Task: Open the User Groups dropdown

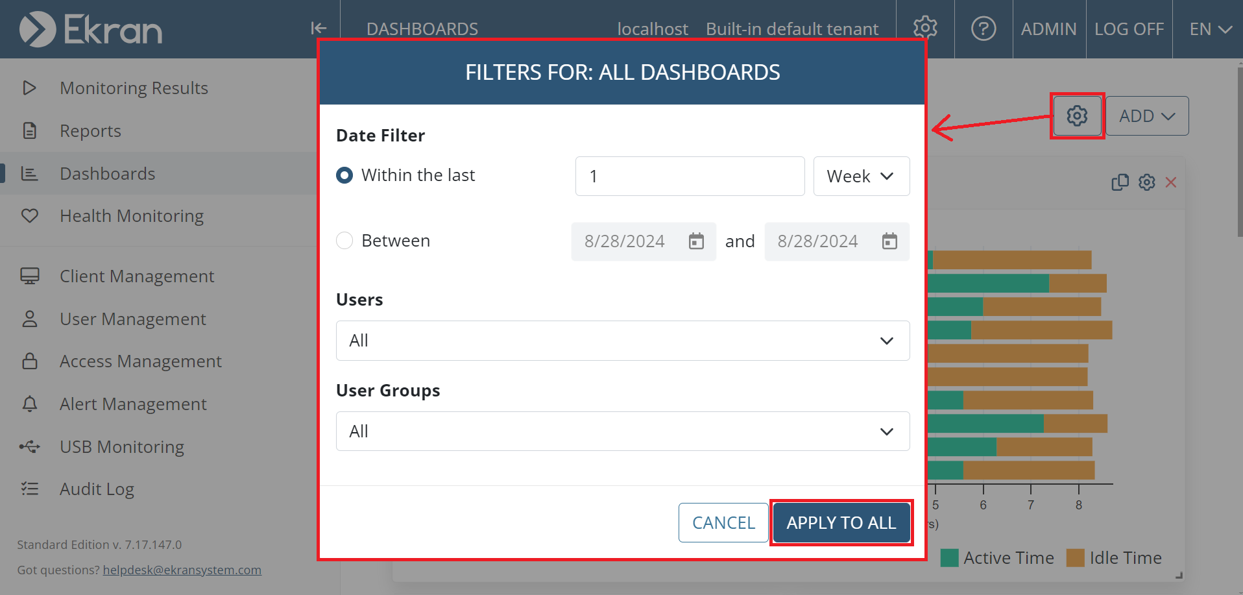Action: (x=622, y=431)
